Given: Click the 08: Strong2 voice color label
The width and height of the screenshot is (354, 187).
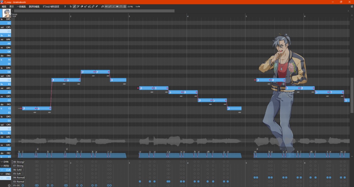Looking at the screenshot, I should (x=19, y=162).
